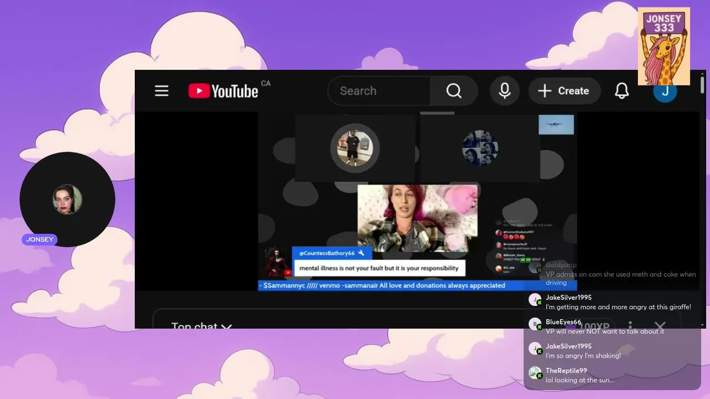Open chat three-dot options menu
This screenshot has width=710, height=399.
click(630, 326)
